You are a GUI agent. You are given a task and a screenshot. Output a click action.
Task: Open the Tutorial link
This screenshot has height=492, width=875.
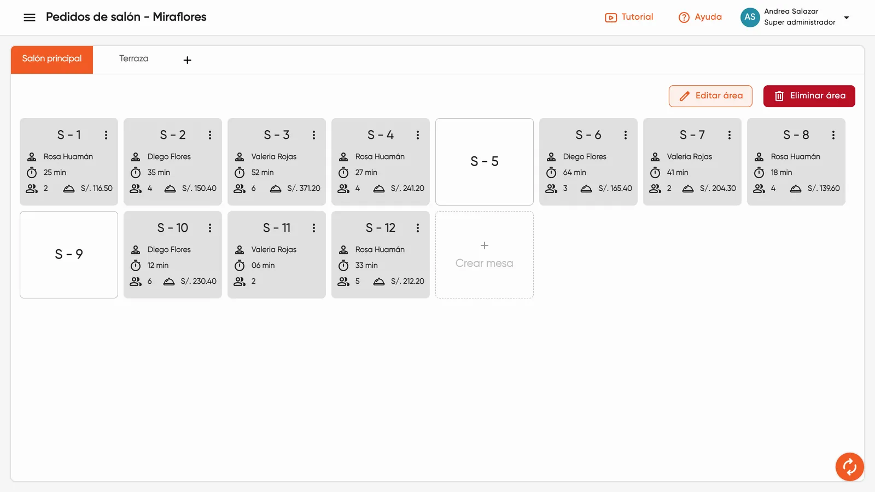629,17
